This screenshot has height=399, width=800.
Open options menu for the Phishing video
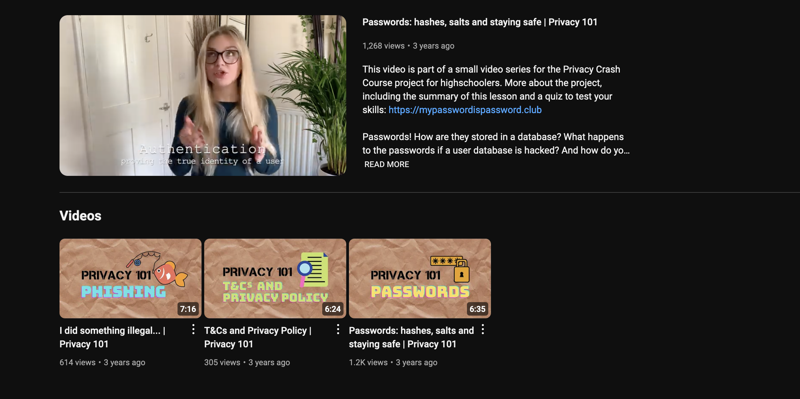[x=193, y=329]
